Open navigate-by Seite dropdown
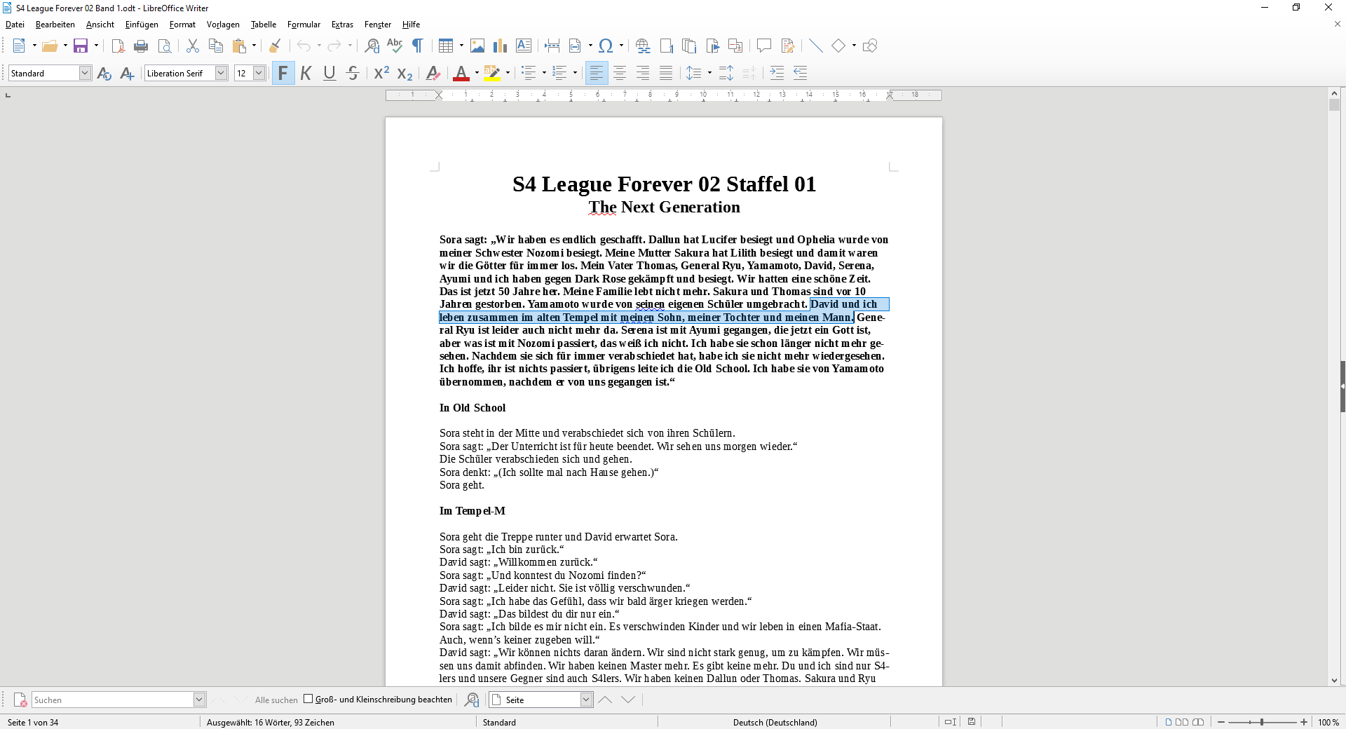 (x=586, y=700)
